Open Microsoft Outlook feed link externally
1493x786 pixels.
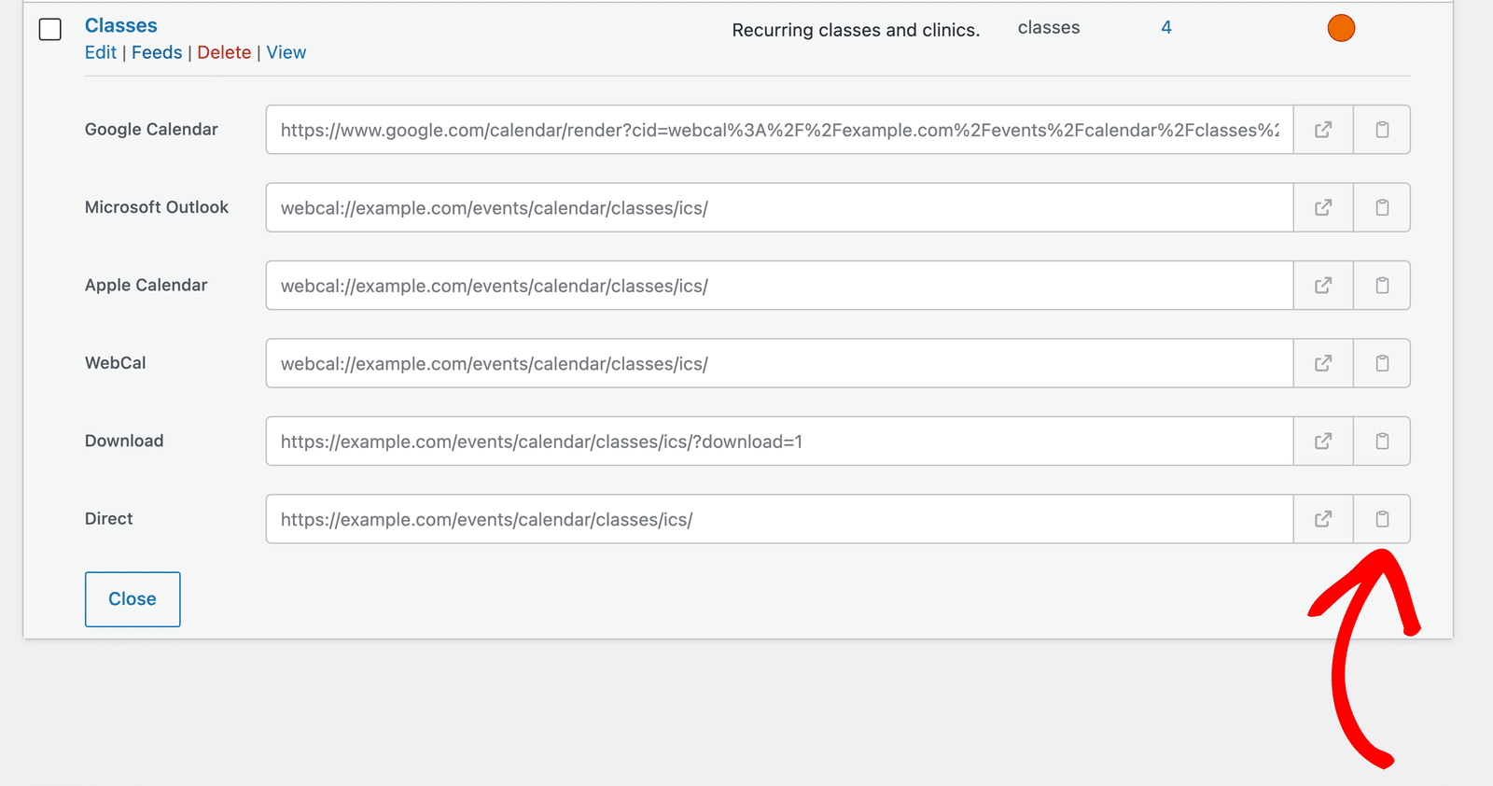coord(1323,207)
